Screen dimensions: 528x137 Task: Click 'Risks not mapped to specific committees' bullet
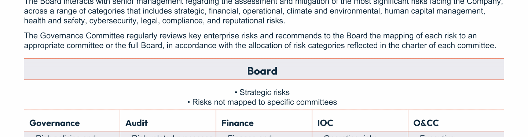point(262,102)
